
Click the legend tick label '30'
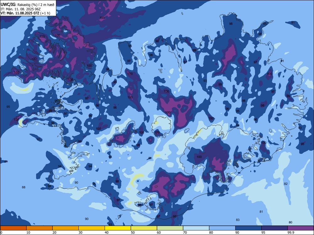80,232
